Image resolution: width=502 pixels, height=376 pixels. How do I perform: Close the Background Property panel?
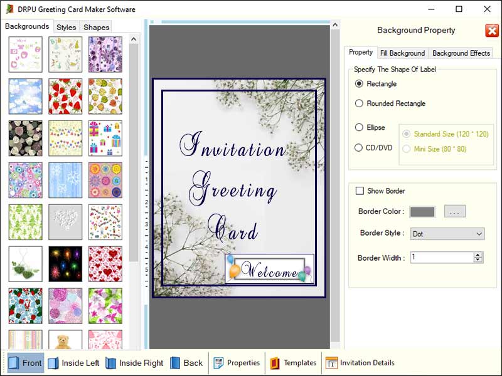tap(492, 30)
